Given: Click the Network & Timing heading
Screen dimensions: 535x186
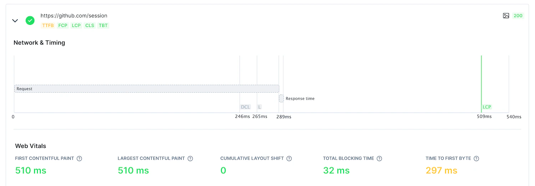Looking at the screenshot, I should [x=39, y=43].
